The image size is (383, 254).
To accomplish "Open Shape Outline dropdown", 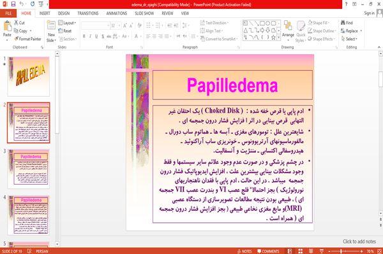I will (322, 31).
